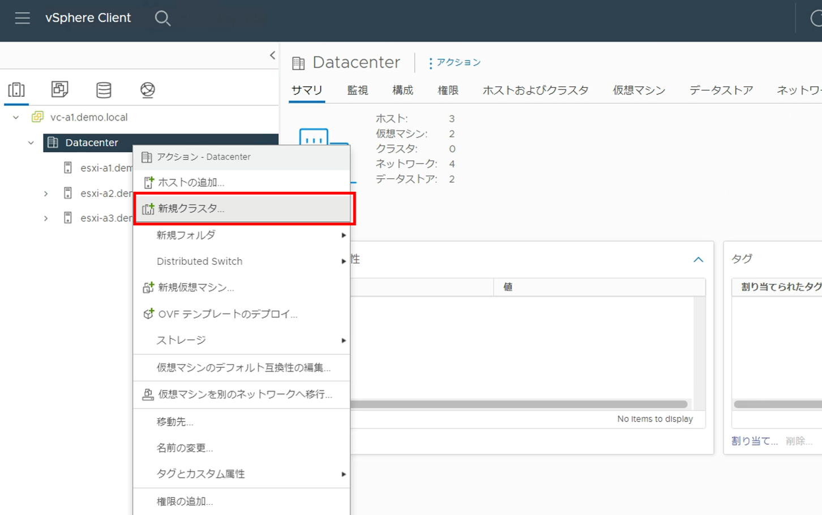Click the 割り当て... tag link
Image resolution: width=822 pixels, height=515 pixels.
pos(754,441)
